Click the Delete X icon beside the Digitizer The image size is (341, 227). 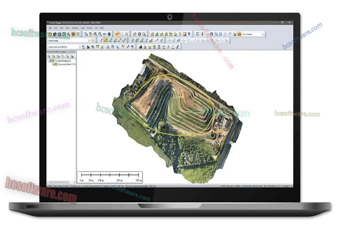pyautogui.click(x=126, y=34)
